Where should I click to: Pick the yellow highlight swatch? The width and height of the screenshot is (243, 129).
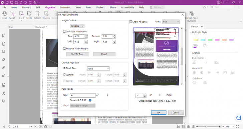196,38
